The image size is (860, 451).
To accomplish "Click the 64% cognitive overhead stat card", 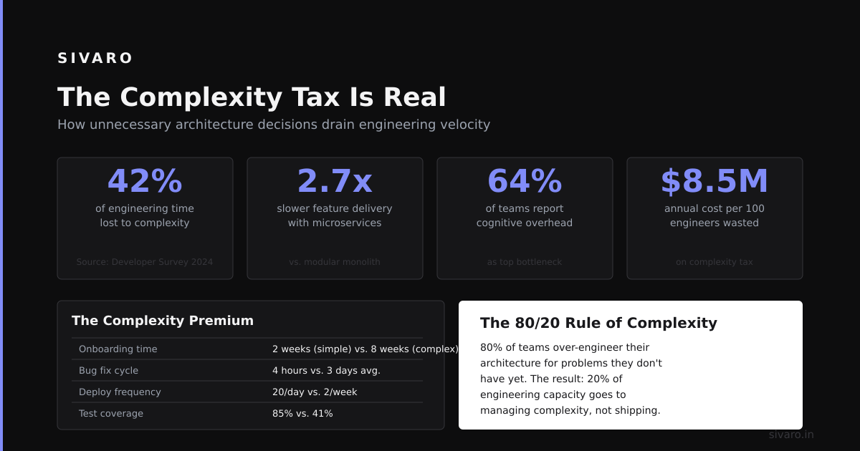I will 525,218.
